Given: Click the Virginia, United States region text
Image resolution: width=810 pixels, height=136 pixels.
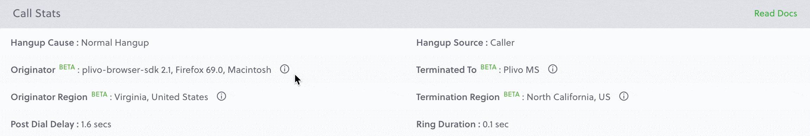Looking at the screenshot, I should 161,97.
